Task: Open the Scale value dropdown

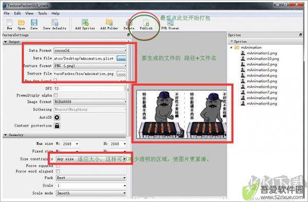Action: click(x=91, y=185)
